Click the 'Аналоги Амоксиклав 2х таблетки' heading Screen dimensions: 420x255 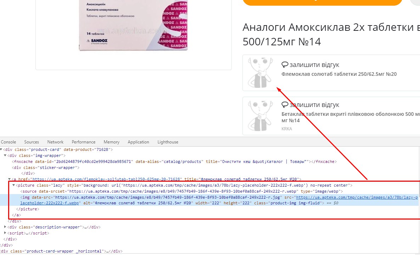(331, 34)
